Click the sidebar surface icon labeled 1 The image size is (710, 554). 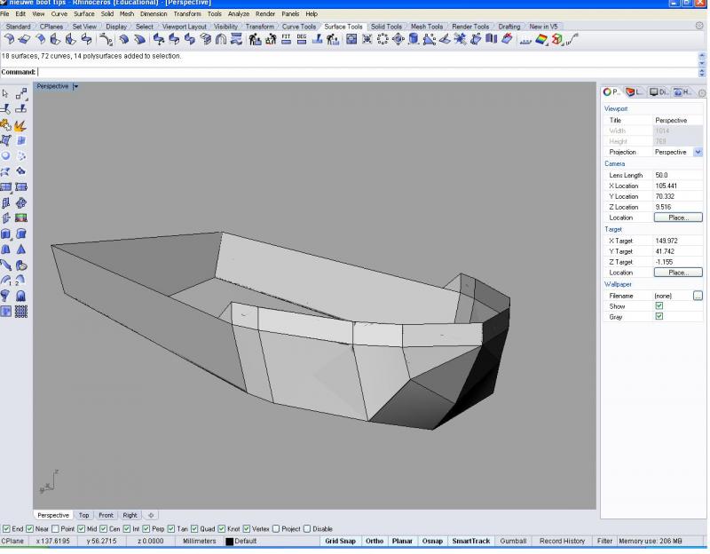click(x=5, y=281)
